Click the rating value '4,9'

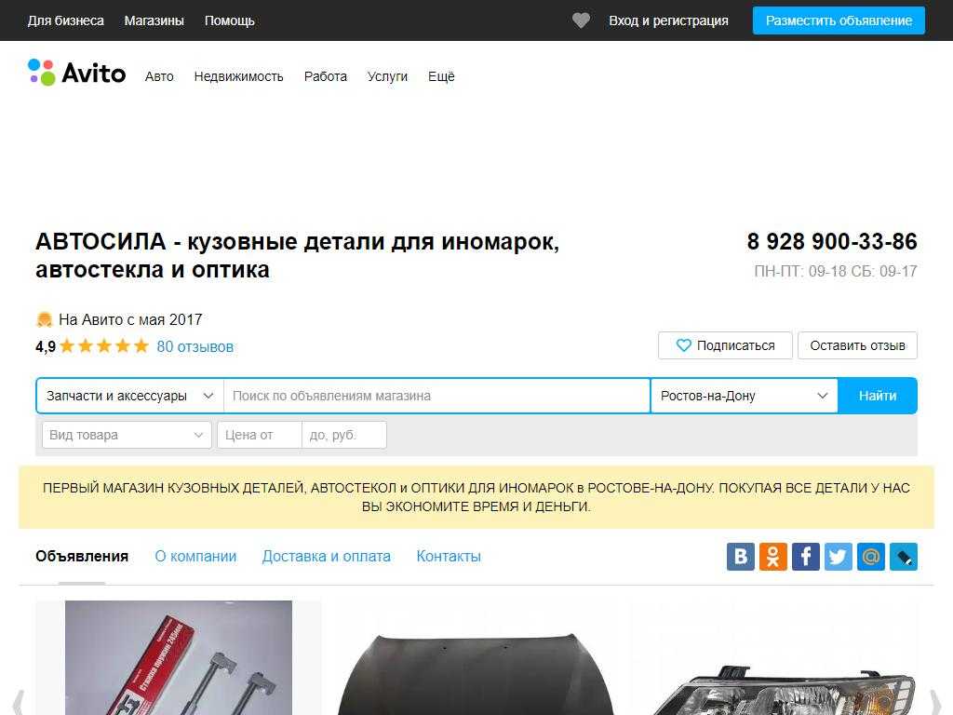[46, 346]
